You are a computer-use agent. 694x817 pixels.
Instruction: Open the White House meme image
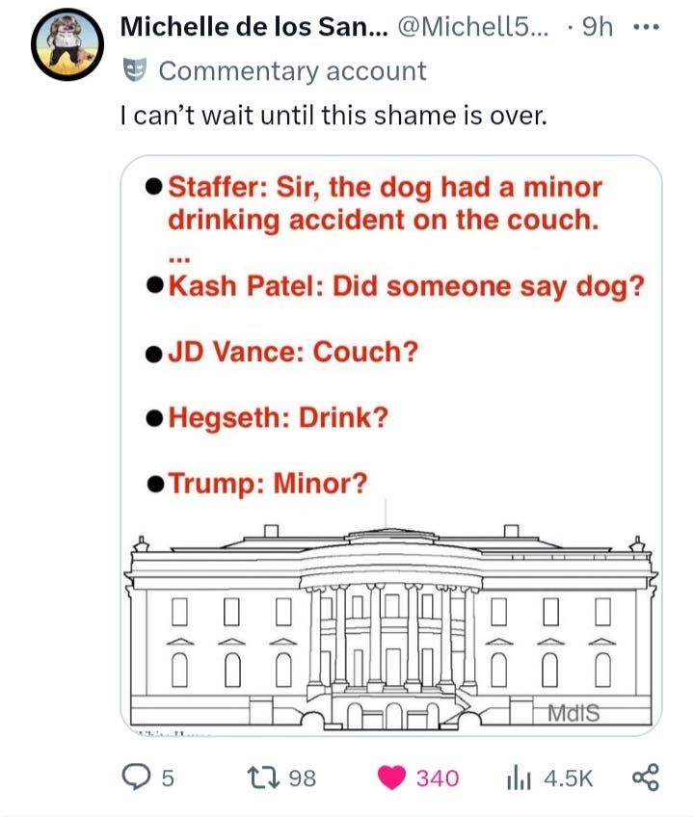pyautogui.click(x=391, y=445)
